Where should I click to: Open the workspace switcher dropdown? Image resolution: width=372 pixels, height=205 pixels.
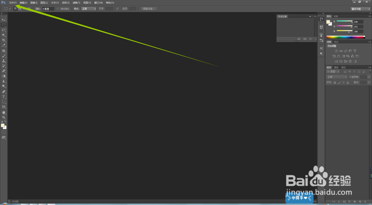[x=360, y=9]
